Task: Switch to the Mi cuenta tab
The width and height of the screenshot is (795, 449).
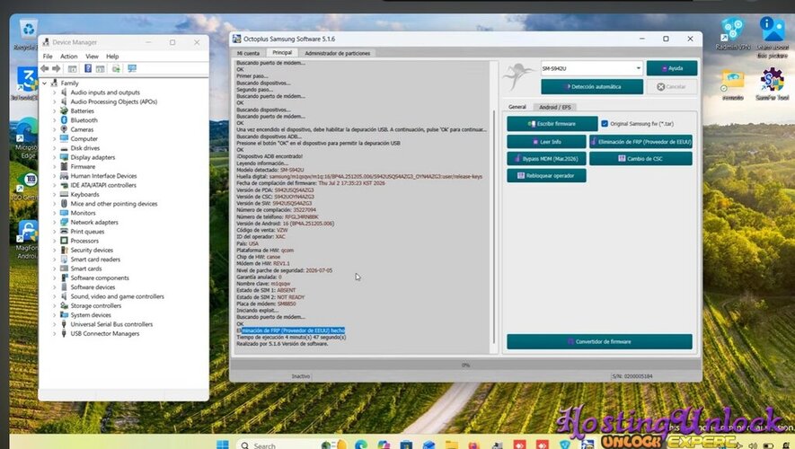Action: click(249, 53)
